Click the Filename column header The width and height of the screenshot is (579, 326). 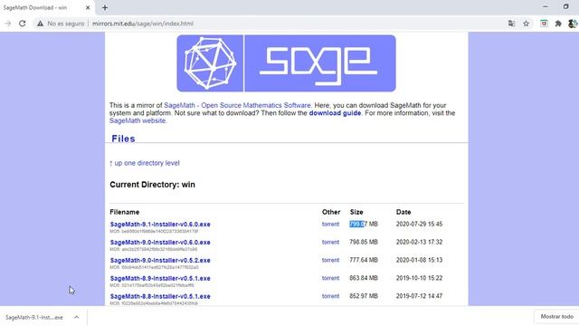click(125, 212)
